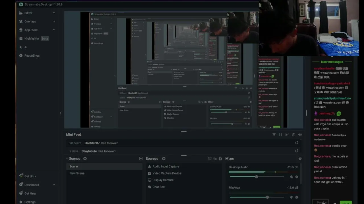Click the Desktop Audio -20.5 dB value

(x=292, y=167)
